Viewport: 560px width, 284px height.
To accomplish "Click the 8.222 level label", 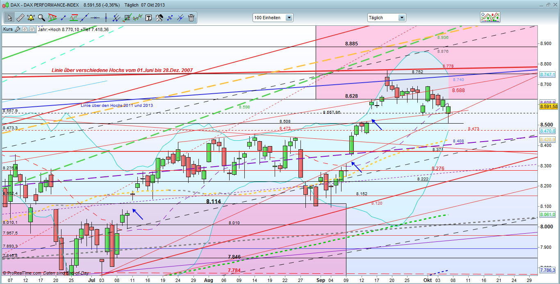I will point(423,179).
